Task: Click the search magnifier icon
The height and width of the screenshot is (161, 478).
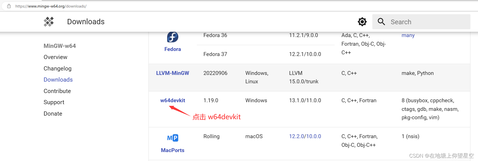Action: [x=381, y=21]
